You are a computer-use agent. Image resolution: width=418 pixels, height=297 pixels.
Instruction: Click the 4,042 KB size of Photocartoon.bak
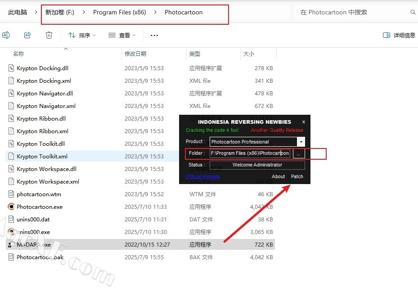tap(261, 257)
